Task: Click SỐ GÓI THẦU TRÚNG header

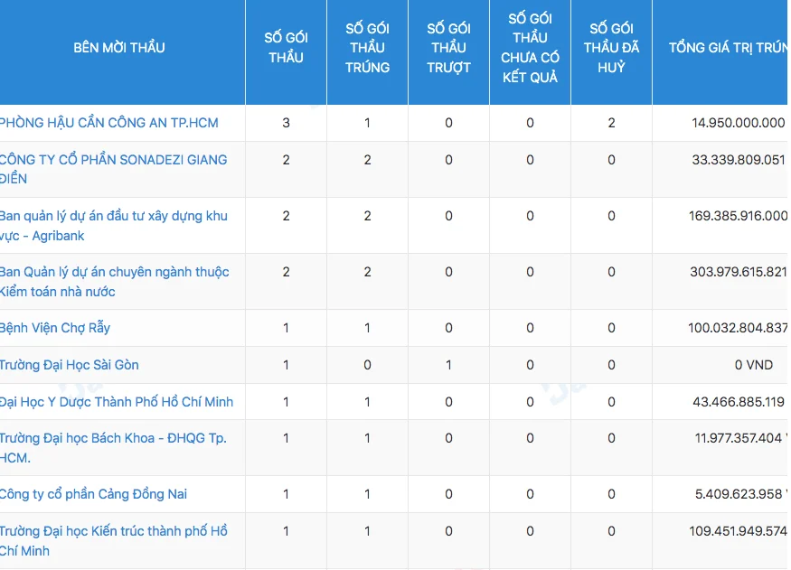Action: click(x=367, y=47)
